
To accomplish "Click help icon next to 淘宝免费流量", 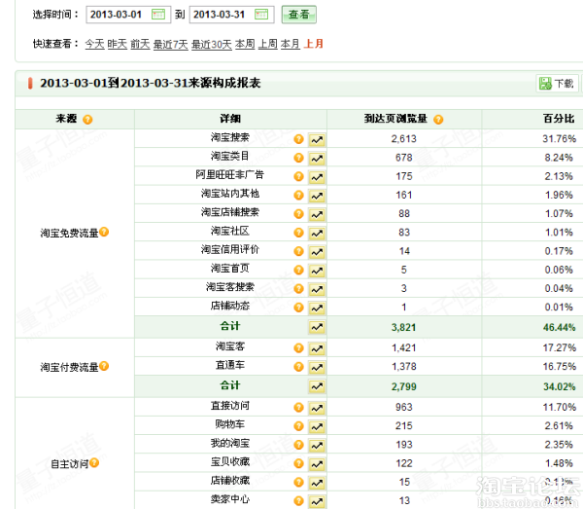I will click(x=104, y=232).
